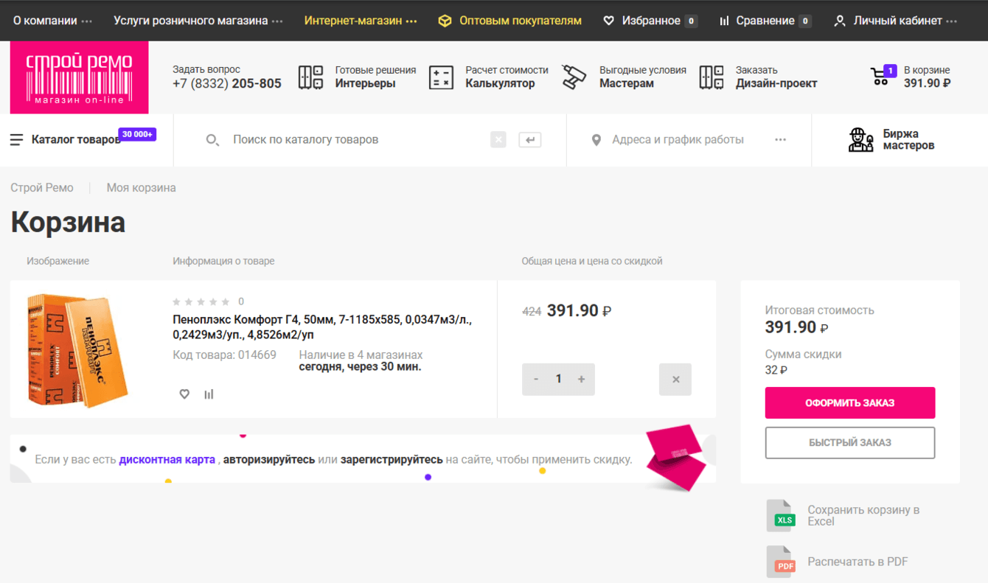Click the В корзине 391.90 ₽ summary

click(927, 77)
